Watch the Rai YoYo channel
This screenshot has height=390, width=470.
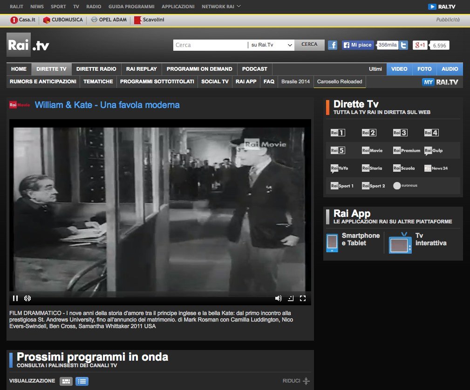pos(339,168)
